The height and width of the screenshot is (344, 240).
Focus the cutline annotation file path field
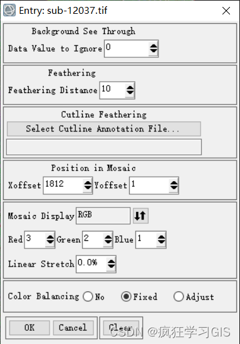(104, 147)
